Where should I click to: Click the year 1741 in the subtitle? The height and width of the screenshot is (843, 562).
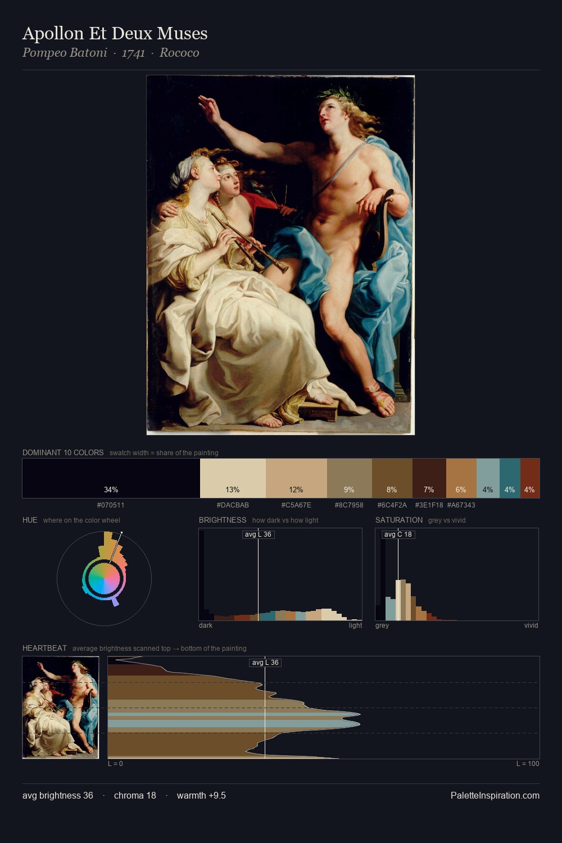[133, 53]
